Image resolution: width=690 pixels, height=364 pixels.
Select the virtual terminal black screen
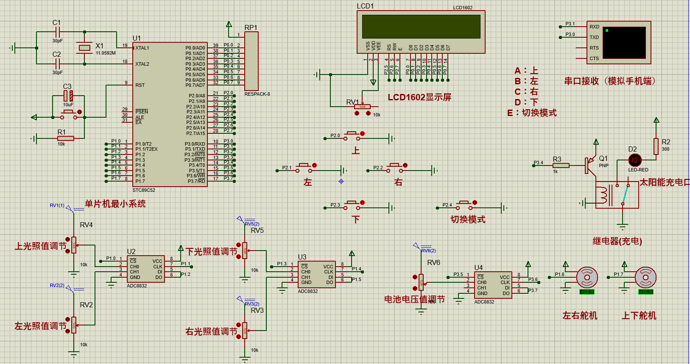[x=624, y=43]
